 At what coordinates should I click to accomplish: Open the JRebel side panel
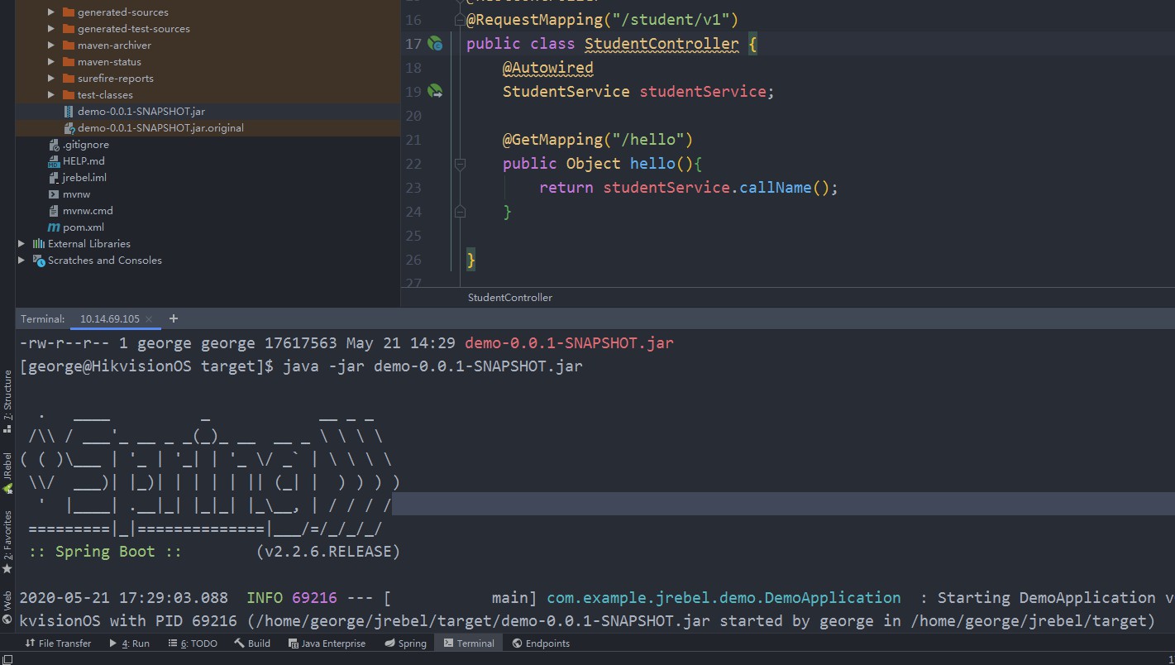click(7, 472)
